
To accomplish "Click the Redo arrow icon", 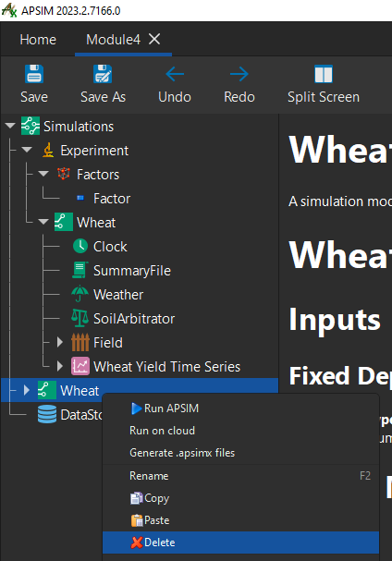I will click(239, 74).
